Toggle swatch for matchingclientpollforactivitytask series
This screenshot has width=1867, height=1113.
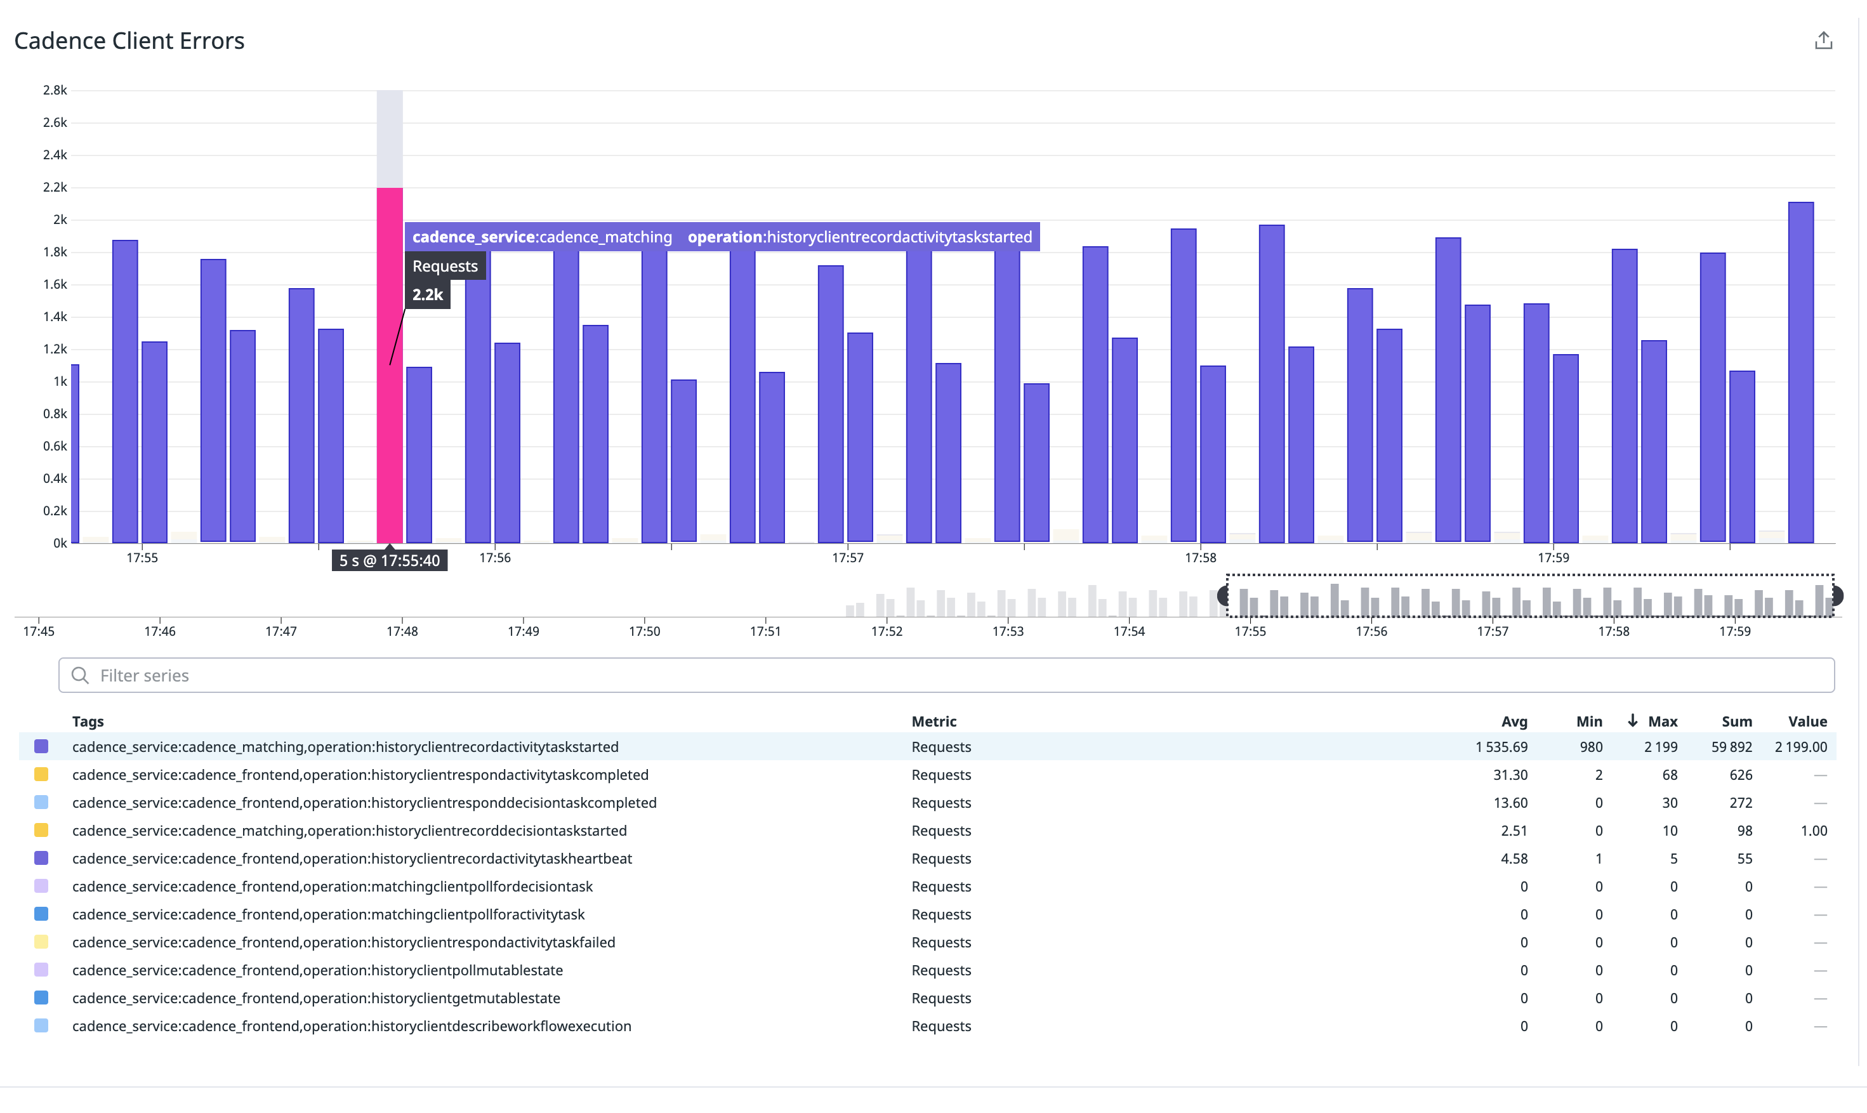tap(41, 914)
